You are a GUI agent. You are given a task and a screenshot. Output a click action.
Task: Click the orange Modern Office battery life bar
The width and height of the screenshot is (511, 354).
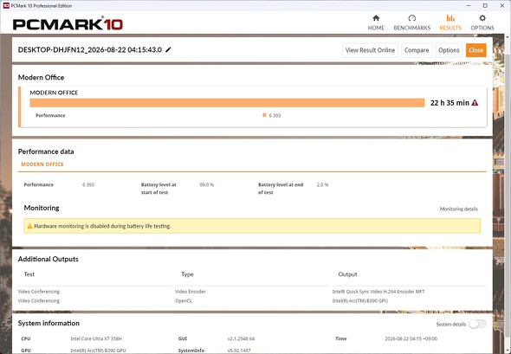click(227, 103)
